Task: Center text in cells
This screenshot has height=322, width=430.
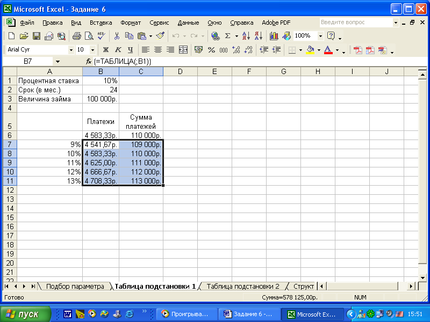Action: point(157,50)
